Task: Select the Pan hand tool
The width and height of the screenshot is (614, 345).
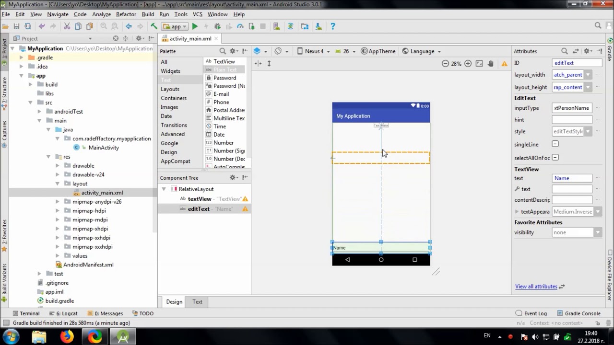Action: (x=490, y=63)
